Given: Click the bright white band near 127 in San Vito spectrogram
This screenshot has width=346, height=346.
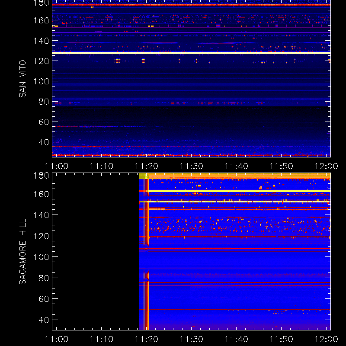Looking at the screenshot, I should point(191,53).
